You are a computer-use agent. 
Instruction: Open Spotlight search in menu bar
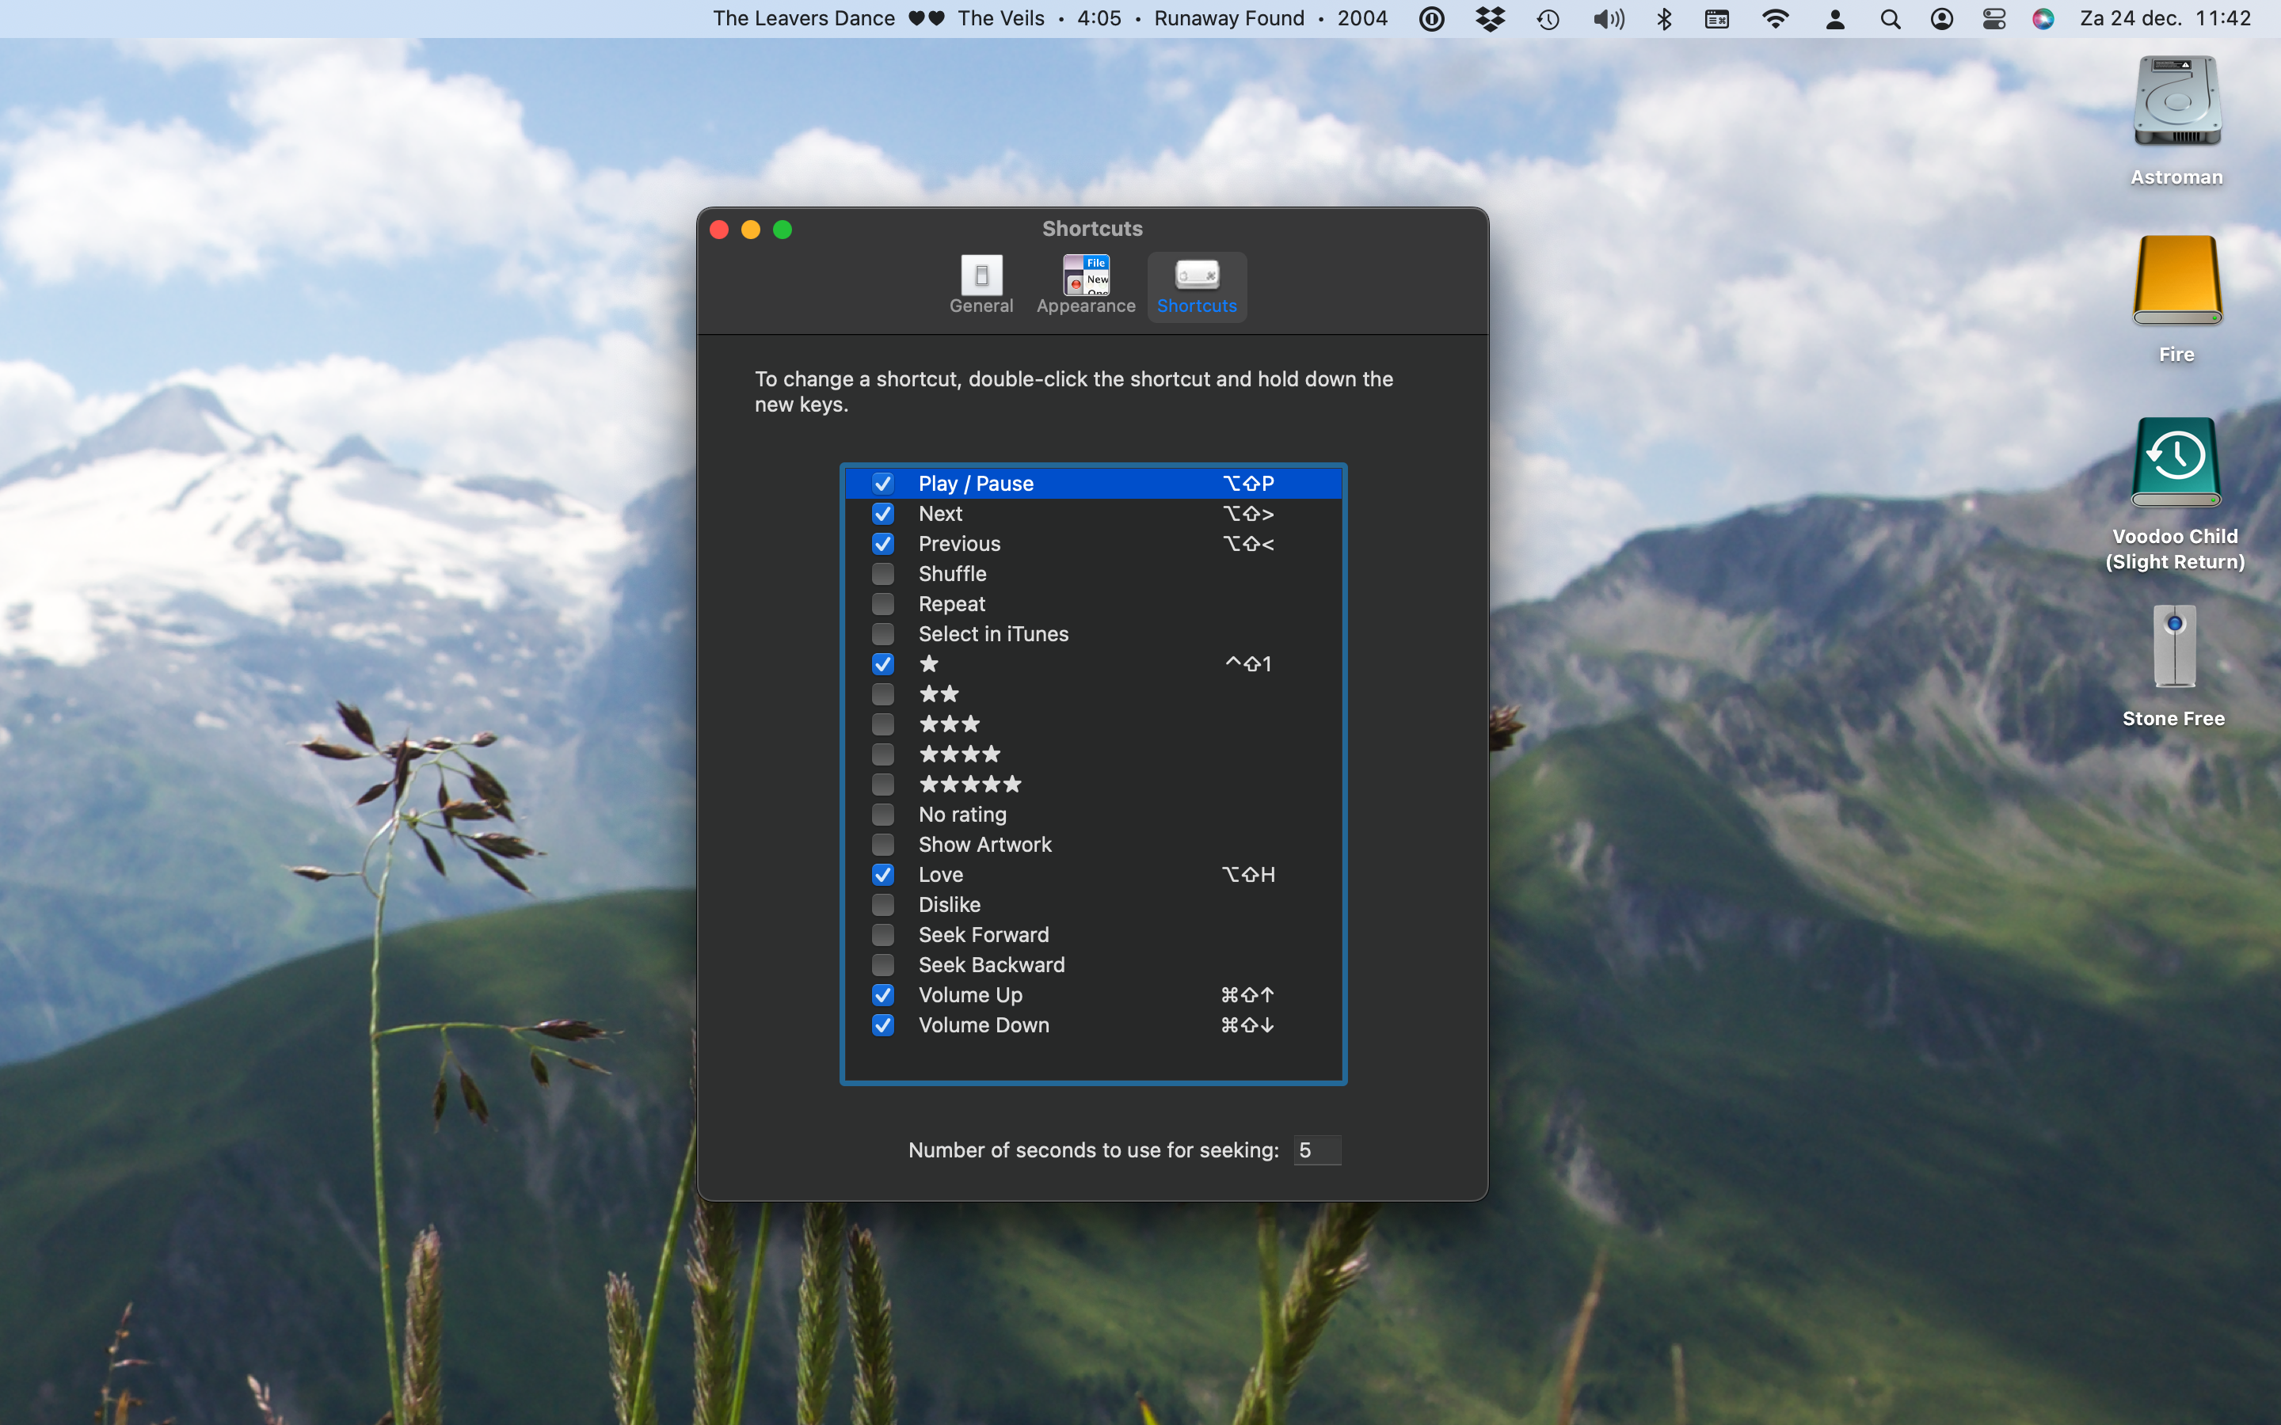1890,19
